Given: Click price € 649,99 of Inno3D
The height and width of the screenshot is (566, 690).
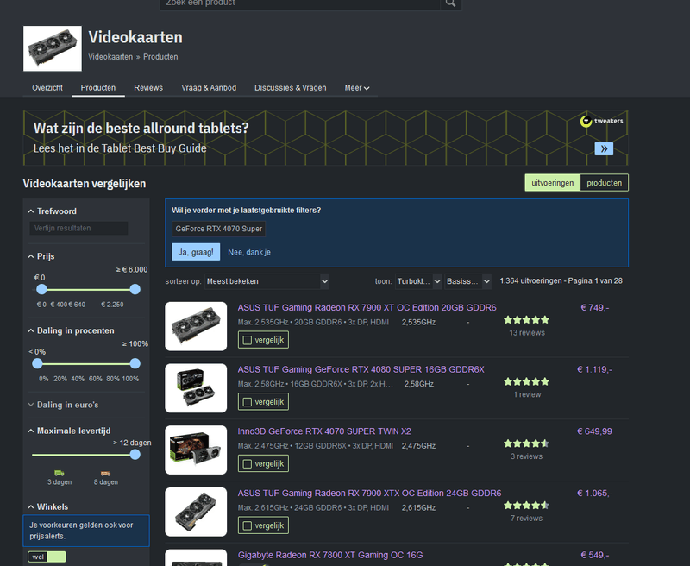Looking at the screenshot, I should (x=594, y=431).
